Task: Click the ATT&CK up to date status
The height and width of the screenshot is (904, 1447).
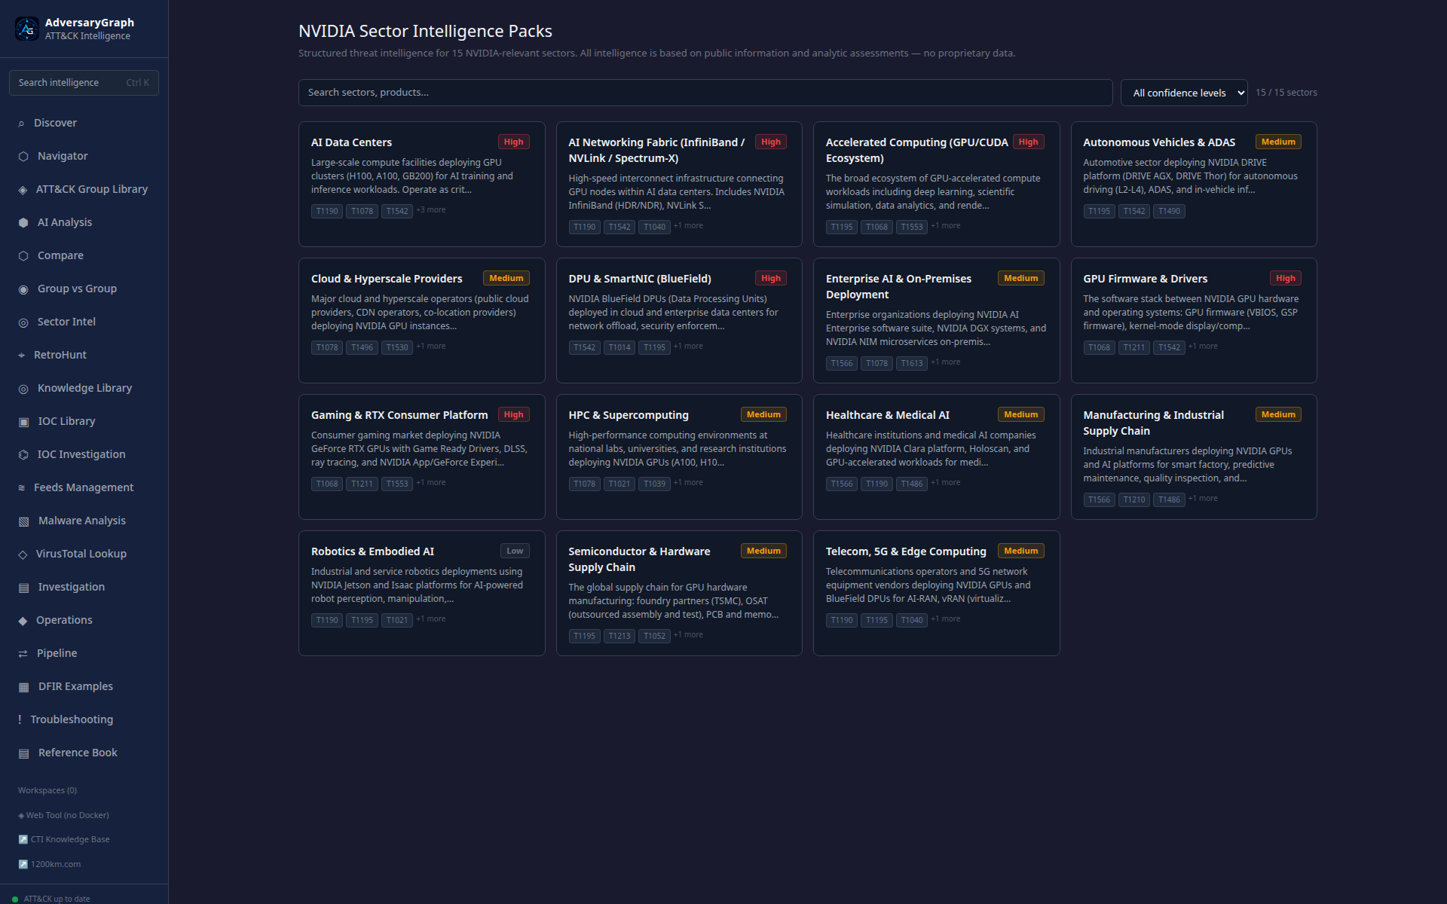Action: [57, 899]
